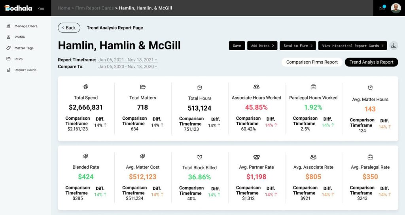405x215 pixels.
Task: Click the Associate Hours Worked people icon
Action: tap(256, 87)
